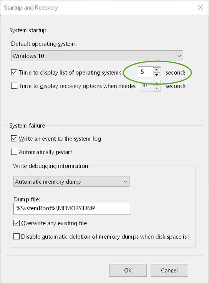The height and width of the screenshot is (284, 209).
Task: Click the Dump file path input field
Action: pos(72,208)
